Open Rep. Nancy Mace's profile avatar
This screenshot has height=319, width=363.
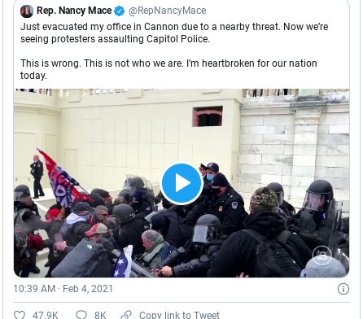pos(27,11)
